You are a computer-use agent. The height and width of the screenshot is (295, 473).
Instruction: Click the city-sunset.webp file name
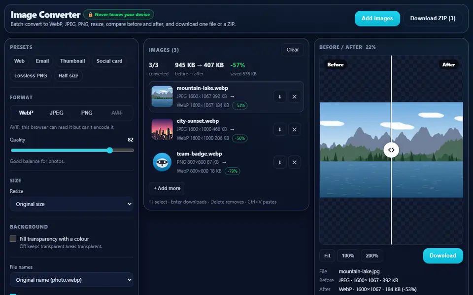[x=198, y=121]
